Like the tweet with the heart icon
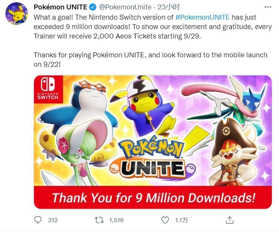 click(x=165, y=220)
